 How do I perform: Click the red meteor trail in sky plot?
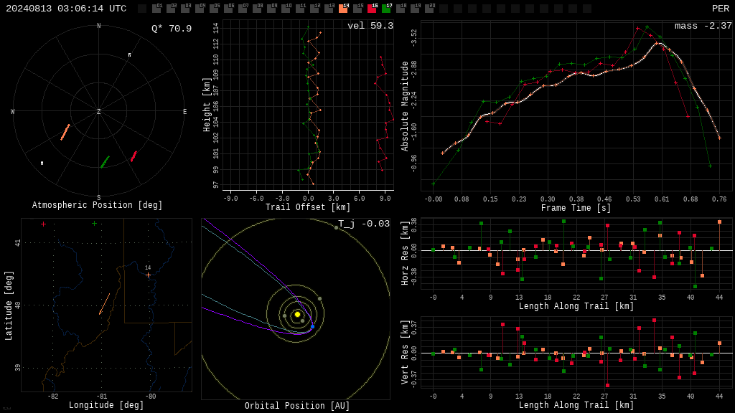pos(134,156)
